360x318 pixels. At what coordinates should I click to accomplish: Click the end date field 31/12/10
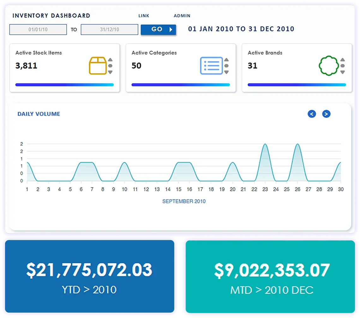(x=110, y=30)
